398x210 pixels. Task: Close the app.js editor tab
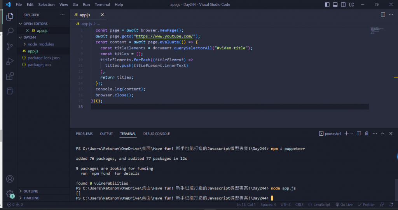[x=102, y=15]
